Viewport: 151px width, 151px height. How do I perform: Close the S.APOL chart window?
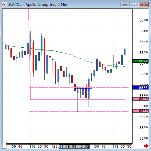pyautogui.click(x=144, y=5)
